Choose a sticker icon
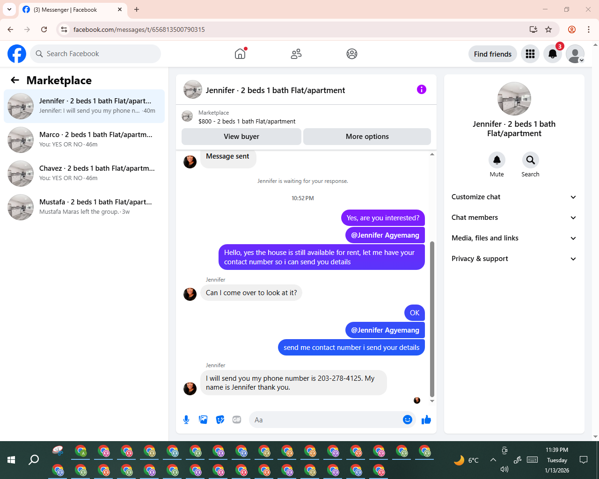 [x=220, y=420]
